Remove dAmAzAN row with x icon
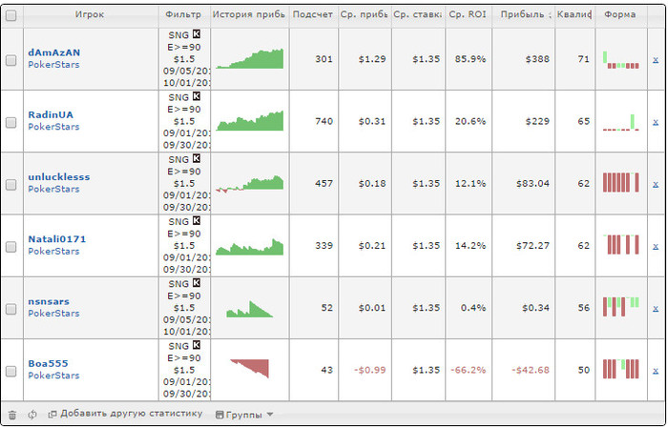 [x=655, y=59]
